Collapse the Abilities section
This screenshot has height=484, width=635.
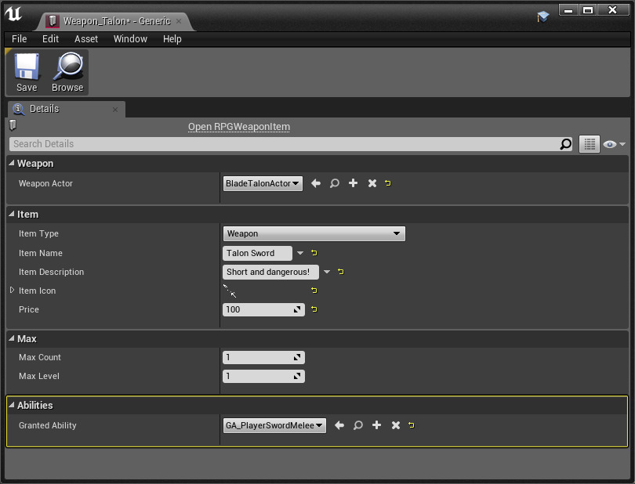pyautogui.click(x=12, y=405)
